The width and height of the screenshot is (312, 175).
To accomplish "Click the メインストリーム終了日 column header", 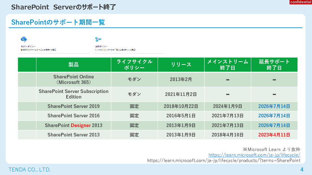I will pyautogui.click(x=227, y=64).
